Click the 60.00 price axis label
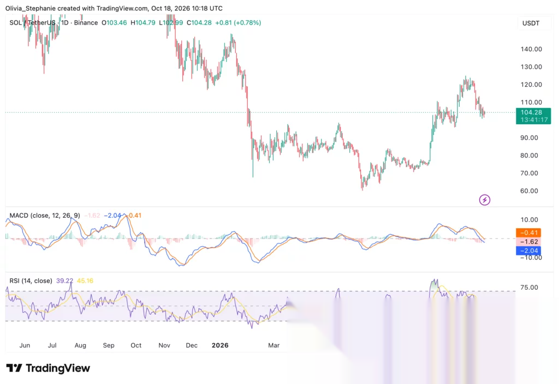The image size is (559, 384). pyautogui.click(x=529, y=191)
